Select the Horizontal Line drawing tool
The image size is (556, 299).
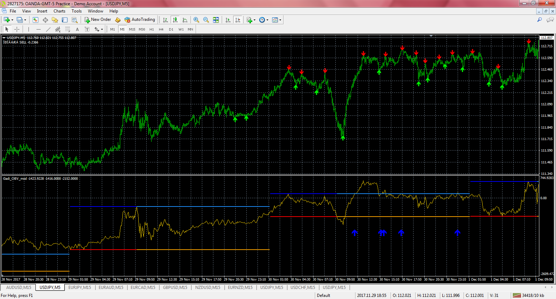(x=38, y=29)
